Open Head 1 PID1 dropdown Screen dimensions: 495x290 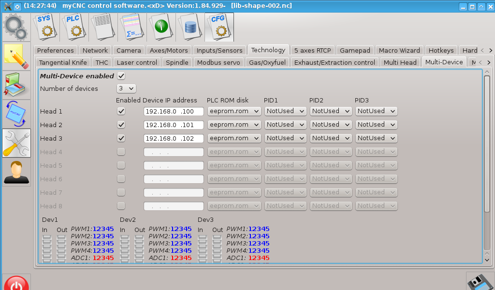pyautogui.click(x=285, y=111)
